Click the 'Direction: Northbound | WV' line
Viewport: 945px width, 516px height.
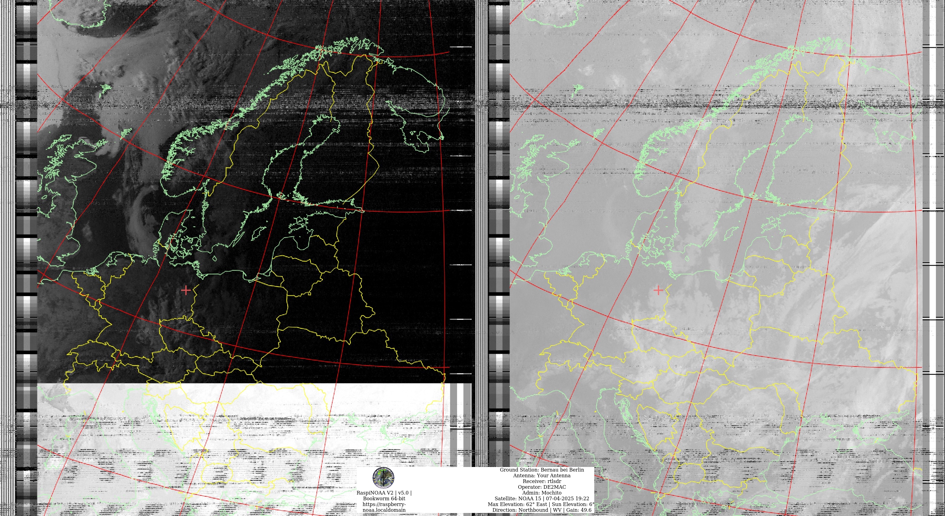point(542,510)
